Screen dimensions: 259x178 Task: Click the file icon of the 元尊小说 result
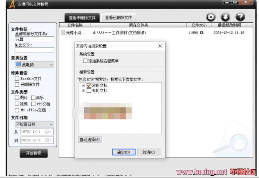coord(63,33)
